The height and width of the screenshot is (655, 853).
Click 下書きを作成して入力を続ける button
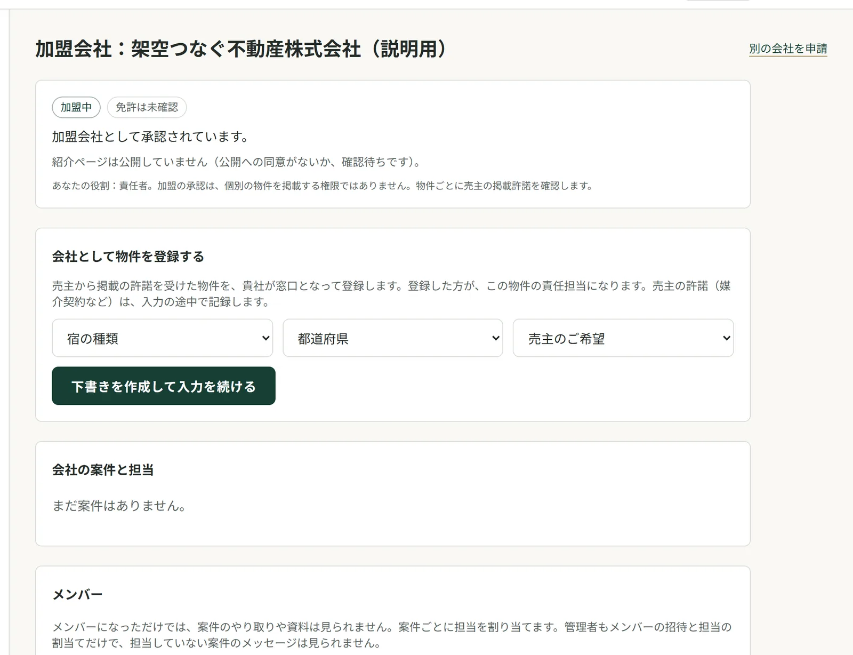164,386
